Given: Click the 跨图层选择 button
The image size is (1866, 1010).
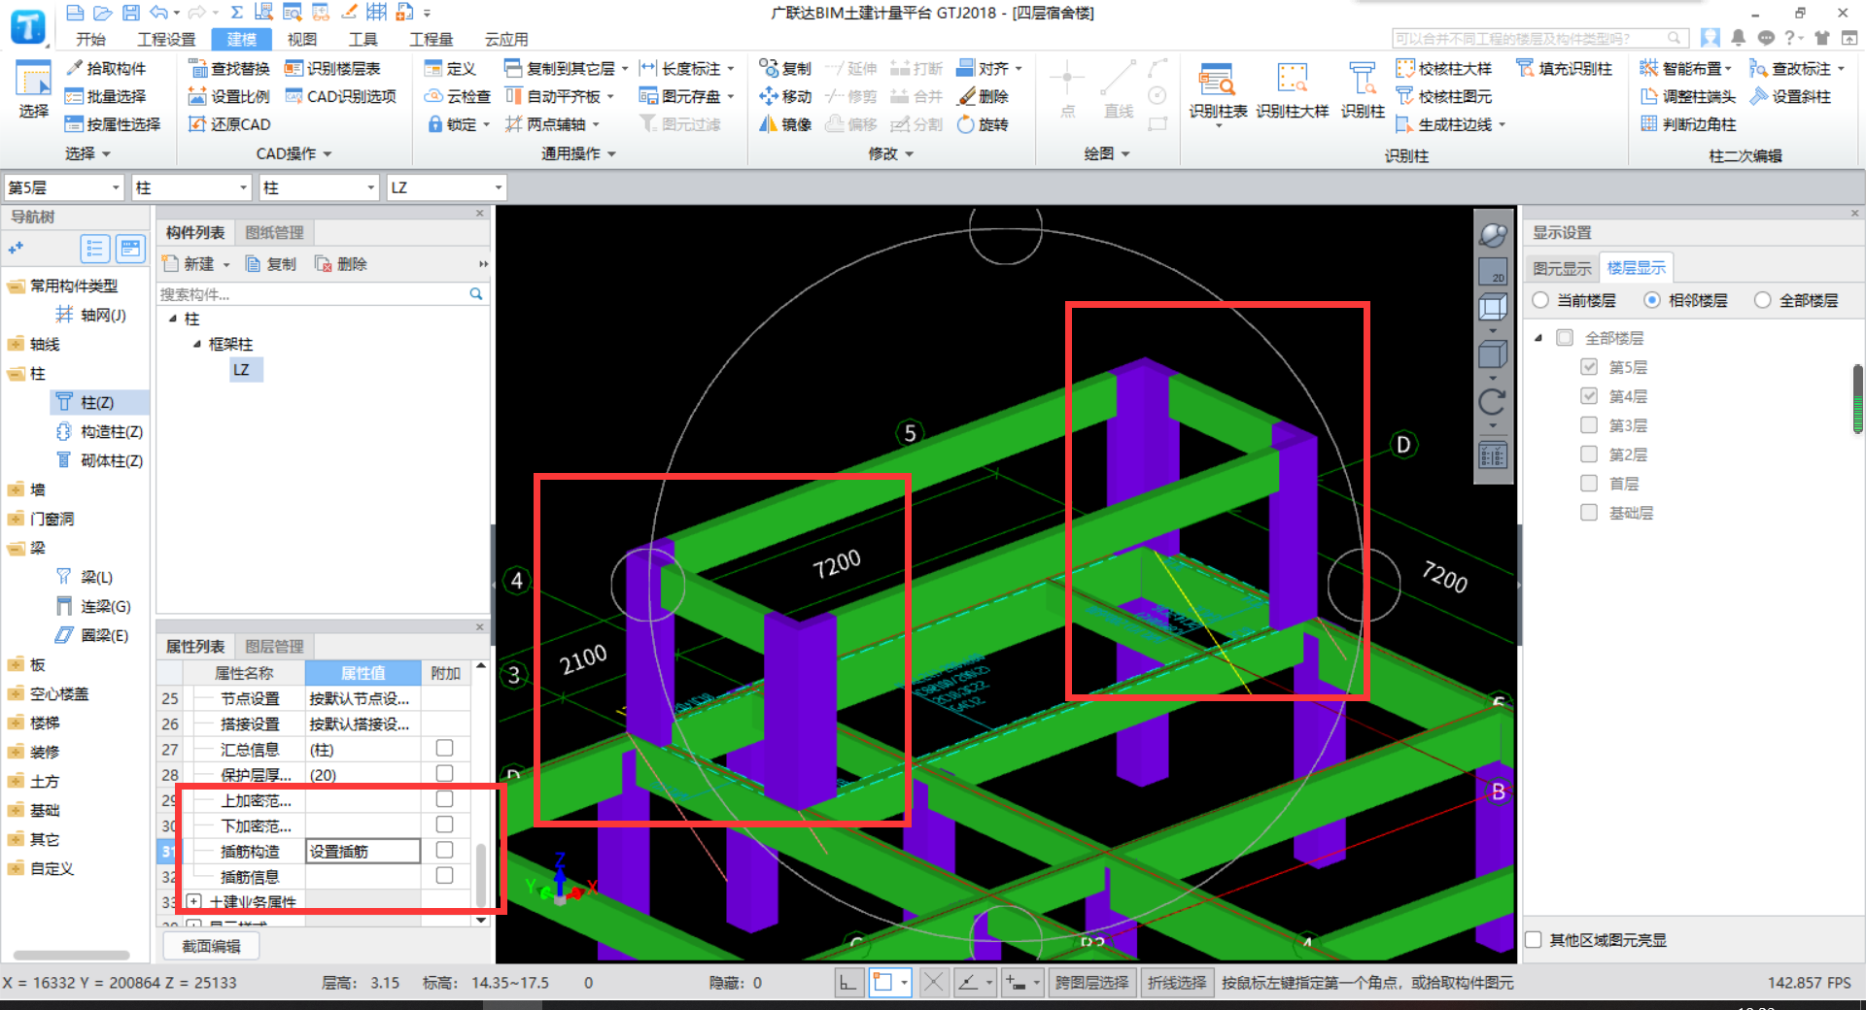Looking at the screenshot, I should [1091, 983].
